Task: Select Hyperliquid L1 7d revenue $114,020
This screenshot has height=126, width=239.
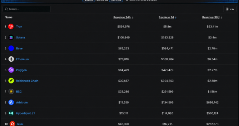Action: (x=167, y=113)
